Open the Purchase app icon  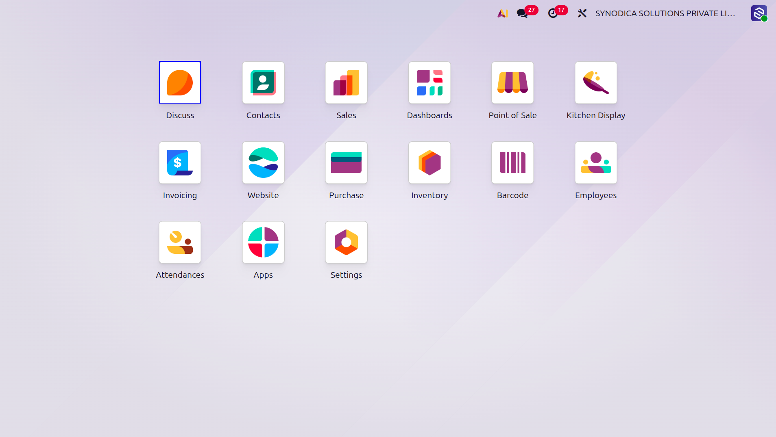pos(346,162)
